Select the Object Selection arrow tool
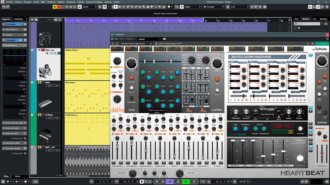The width and height of the screenshot is (330, 185). [x=116, y=7]
